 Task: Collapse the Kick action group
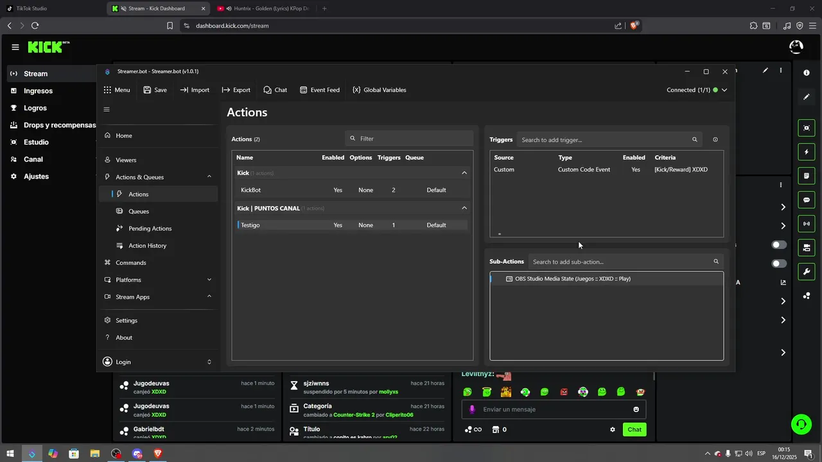[x=464, y=173]
